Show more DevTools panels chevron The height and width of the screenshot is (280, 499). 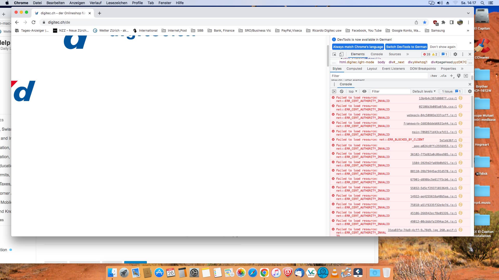point(408,54)
